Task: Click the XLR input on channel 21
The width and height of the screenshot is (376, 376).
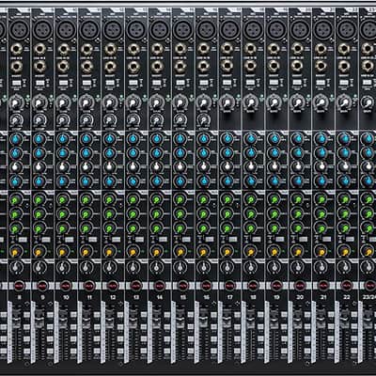Action: [x=323, y=29]
